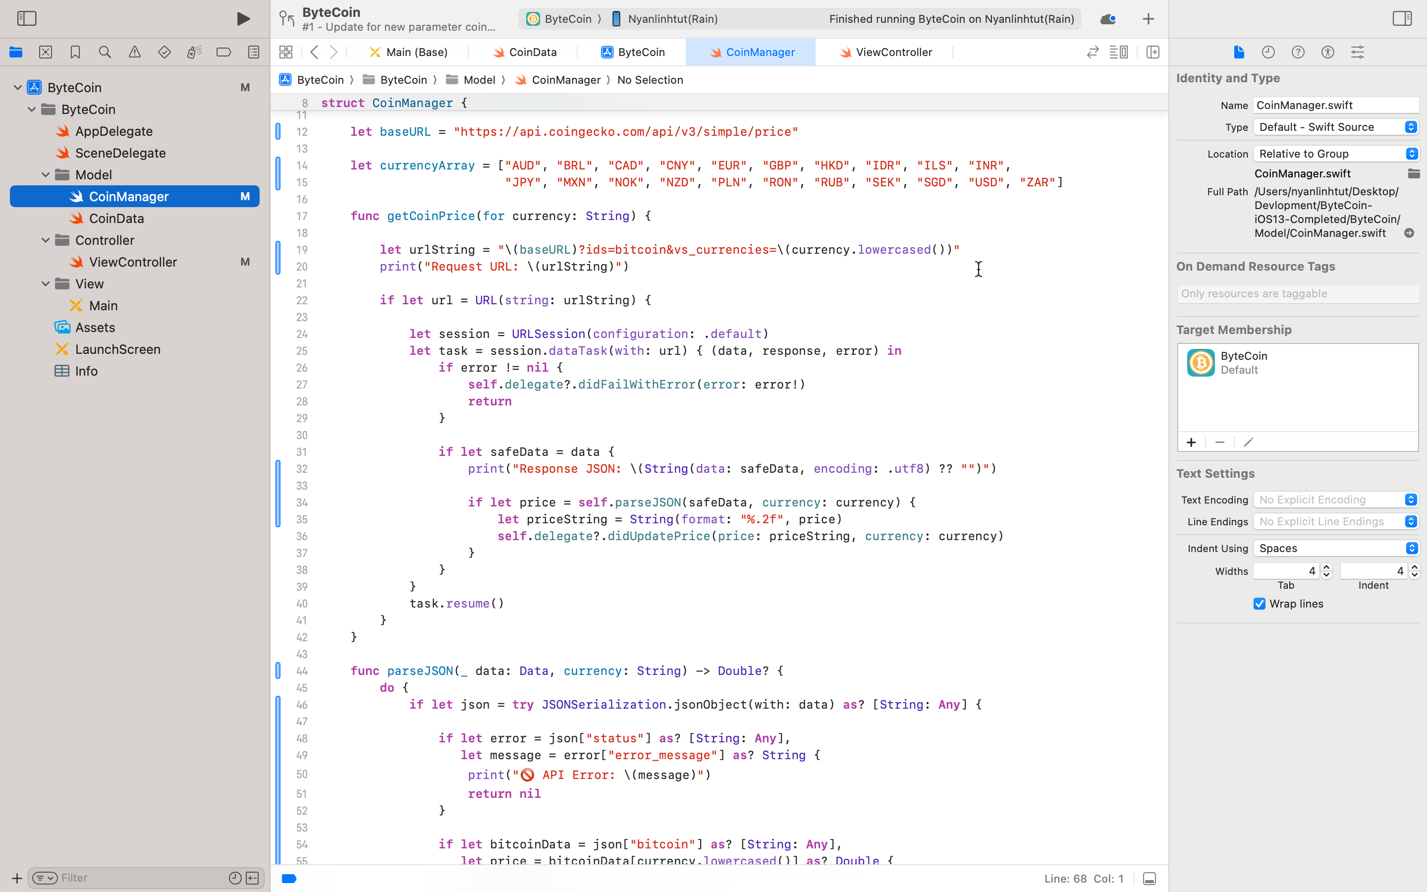Image resolution: width=1427 pixels, height=892 pixels.
Task: Adjust the Indent width stepper
Action: coord(1414,570)
